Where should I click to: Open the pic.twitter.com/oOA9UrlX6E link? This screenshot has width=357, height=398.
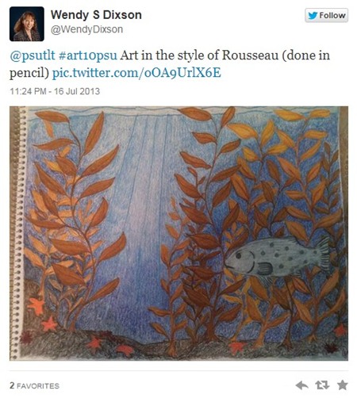[x=136, y=73]
